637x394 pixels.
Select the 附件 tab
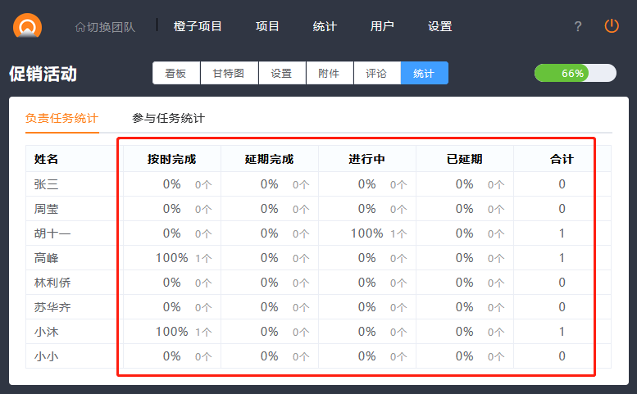click(x=329, y=73)
